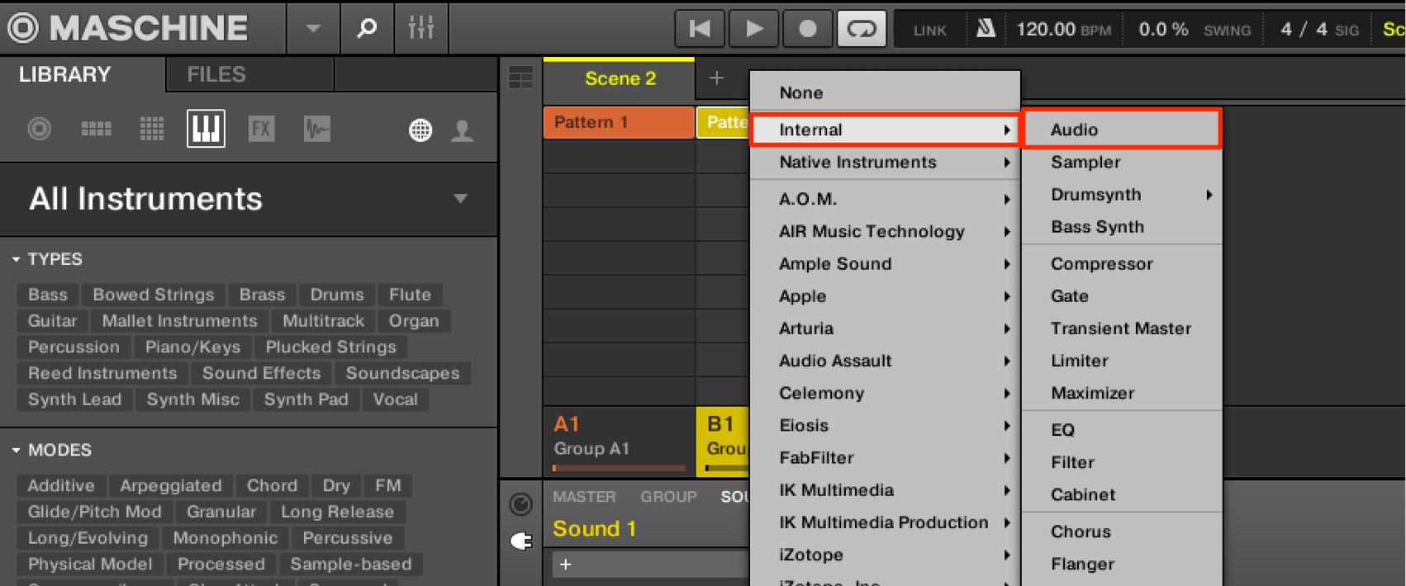Select Pattern 1 in Group A1
Screen dimensions: 1406x586
(x=619, y=122)
